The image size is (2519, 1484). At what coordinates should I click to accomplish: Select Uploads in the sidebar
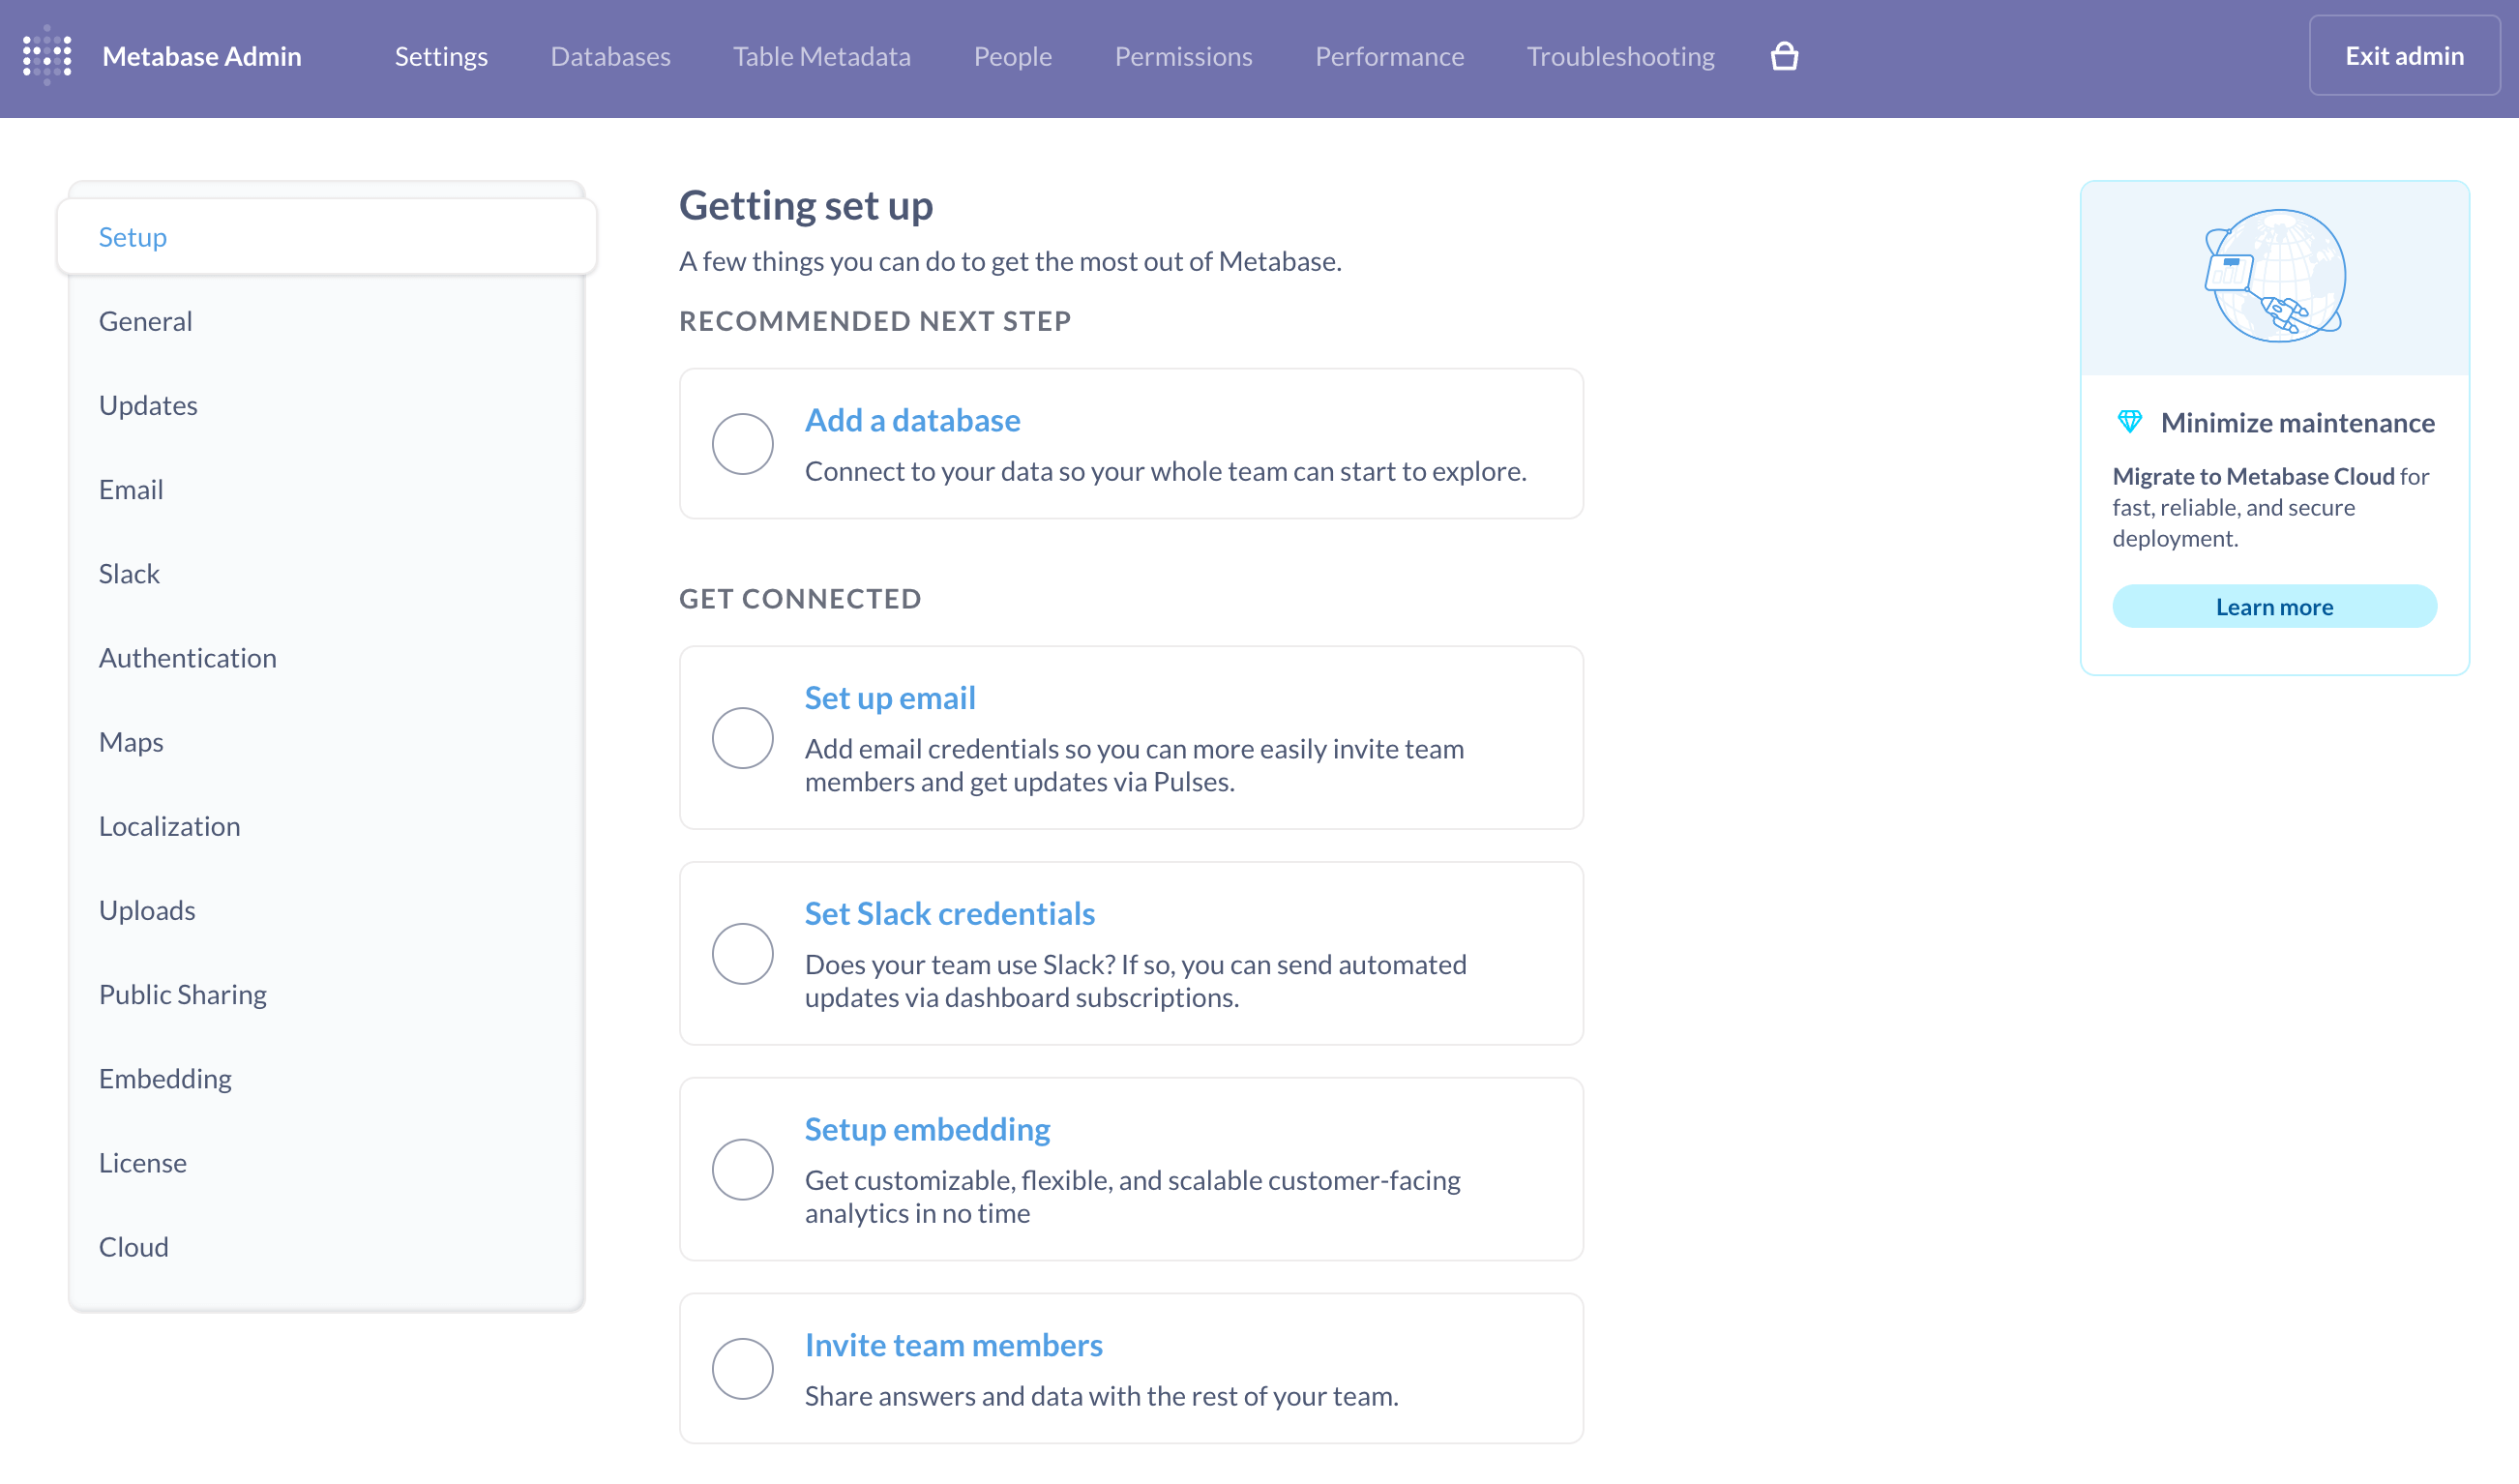tap(327, 910)
